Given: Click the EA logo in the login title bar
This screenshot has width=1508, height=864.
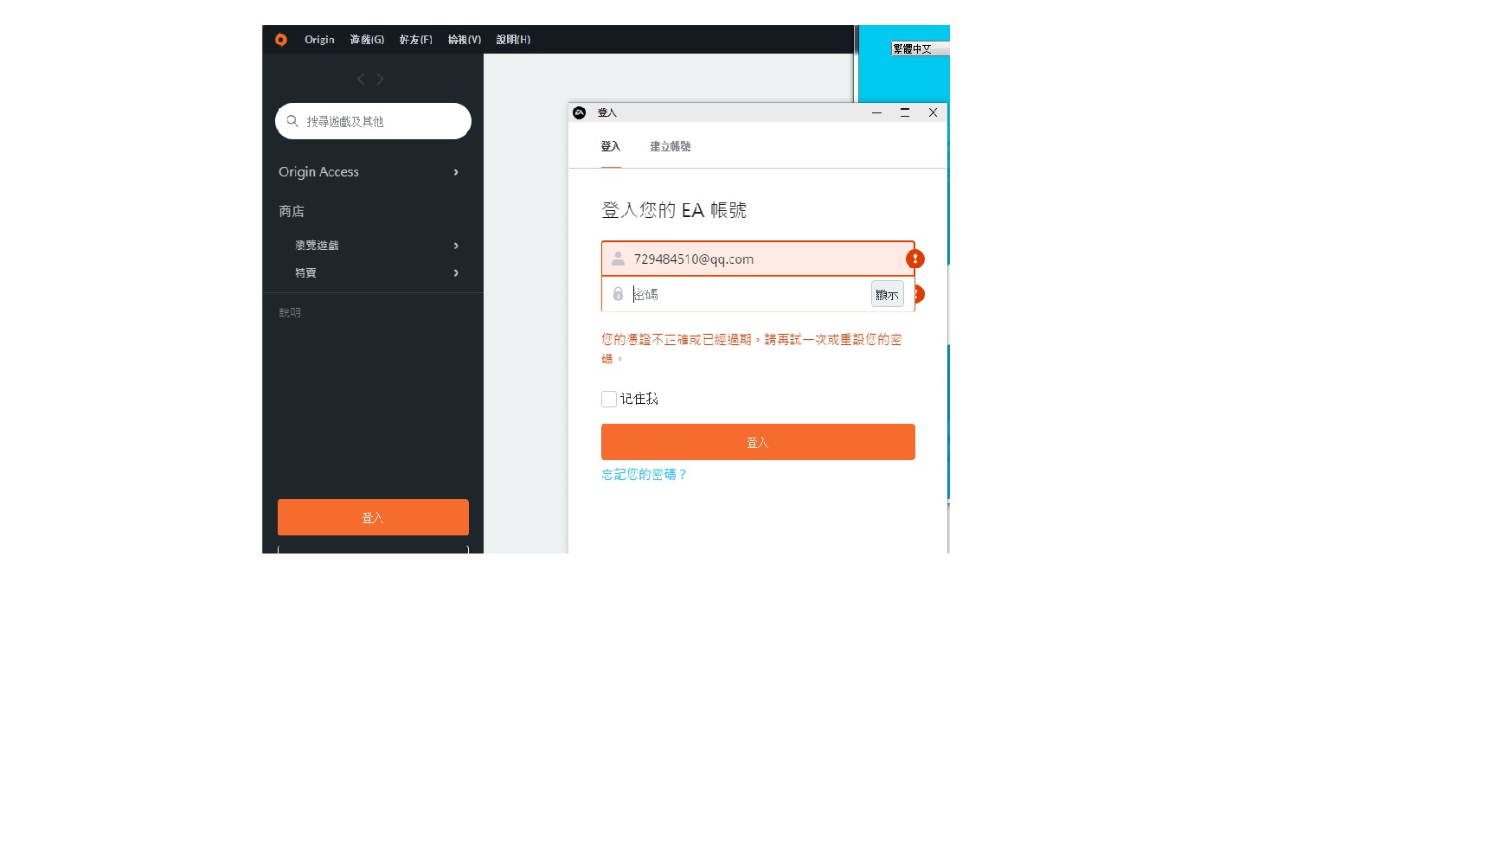Looking at the screenshot, I should [x=580, y=112].
